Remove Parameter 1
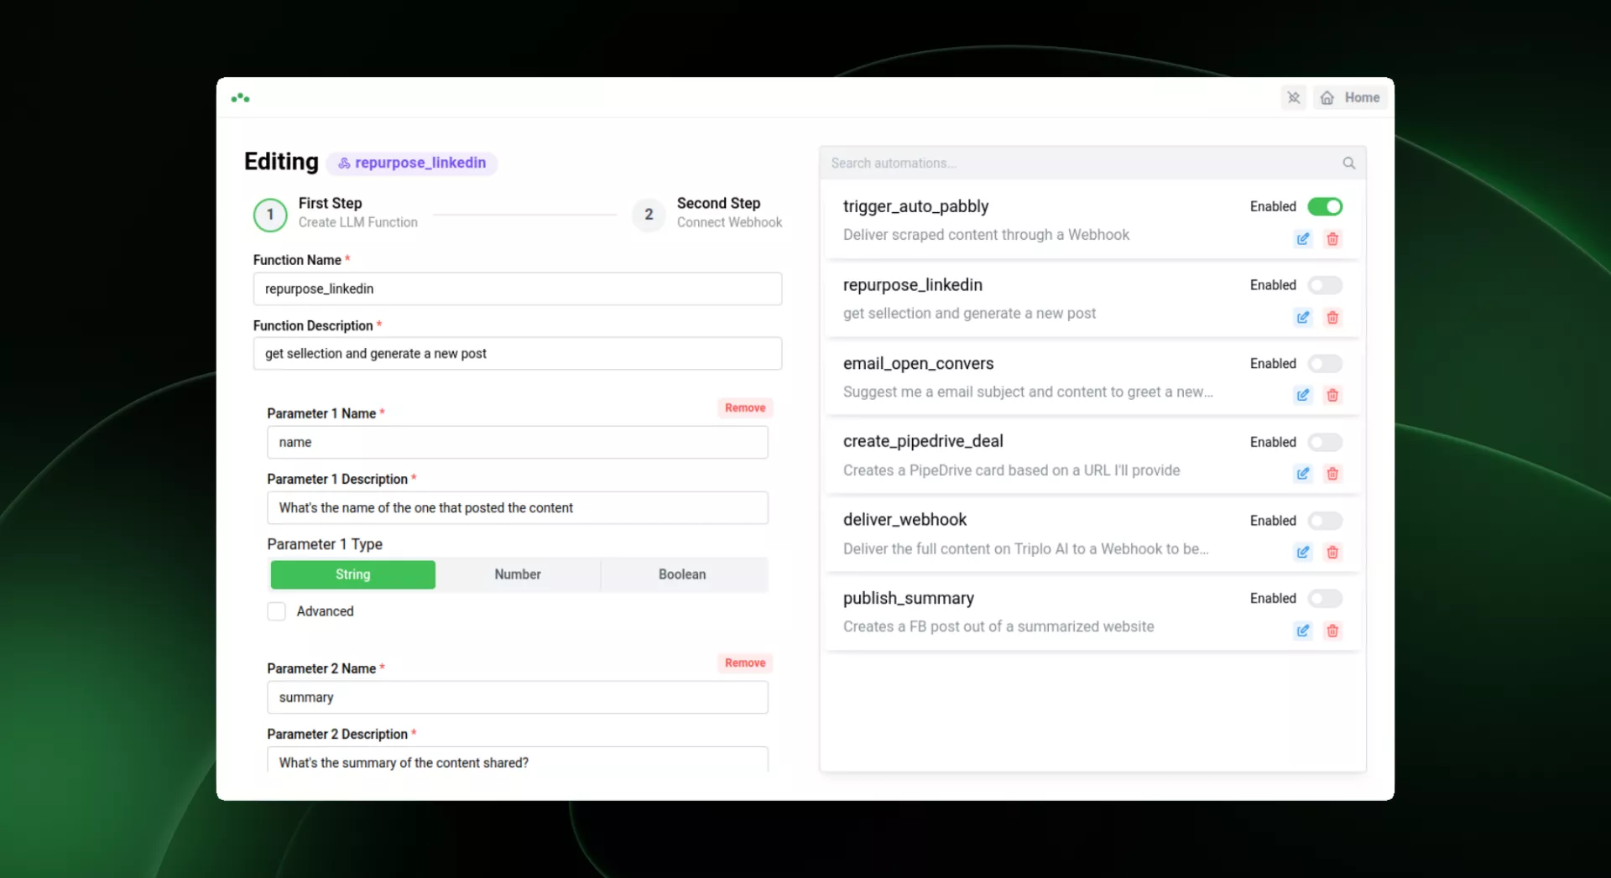Viewport: 1611px width, 878px height. click(x=745, y=408)
